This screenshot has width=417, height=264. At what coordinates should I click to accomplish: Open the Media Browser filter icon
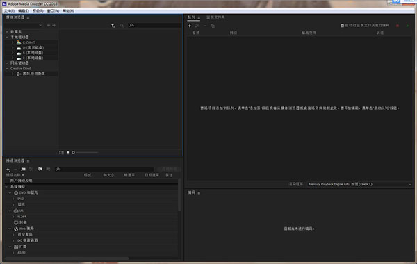[113, 25]
